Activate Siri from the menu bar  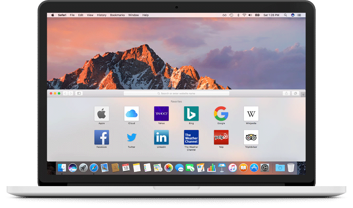click(x=293, y=15)
